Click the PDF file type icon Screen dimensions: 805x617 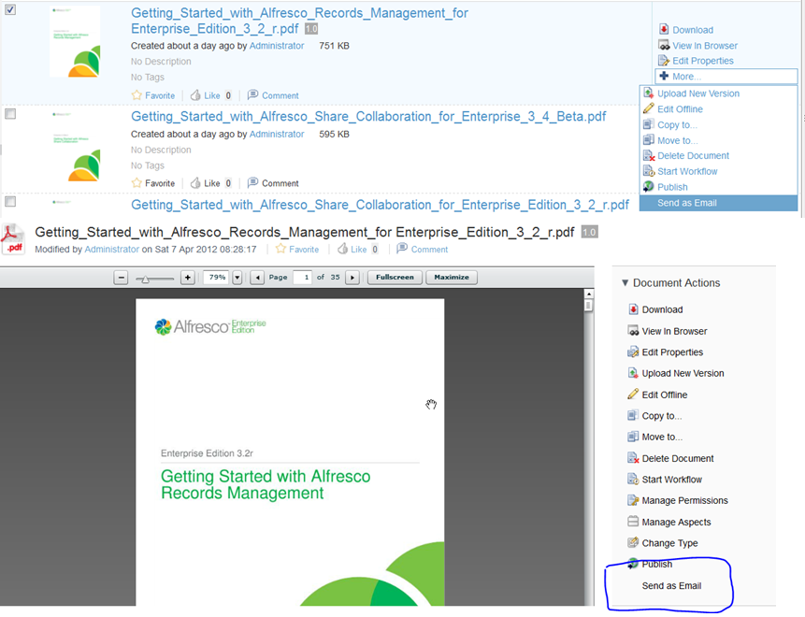click(13, 239)
